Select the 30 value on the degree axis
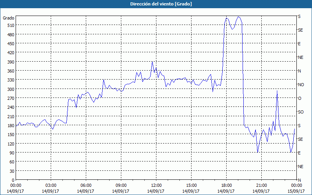312x195 pixels. [12, 171]
